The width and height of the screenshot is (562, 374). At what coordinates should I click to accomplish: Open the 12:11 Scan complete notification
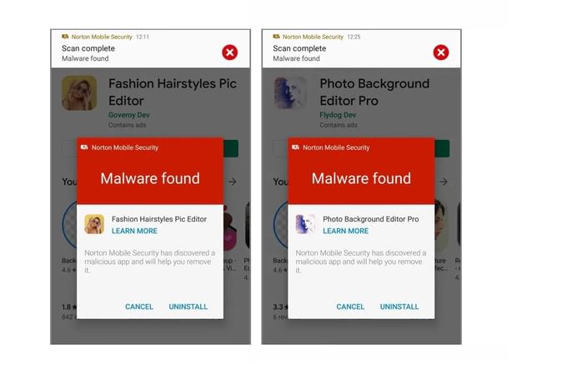(151, 48)
